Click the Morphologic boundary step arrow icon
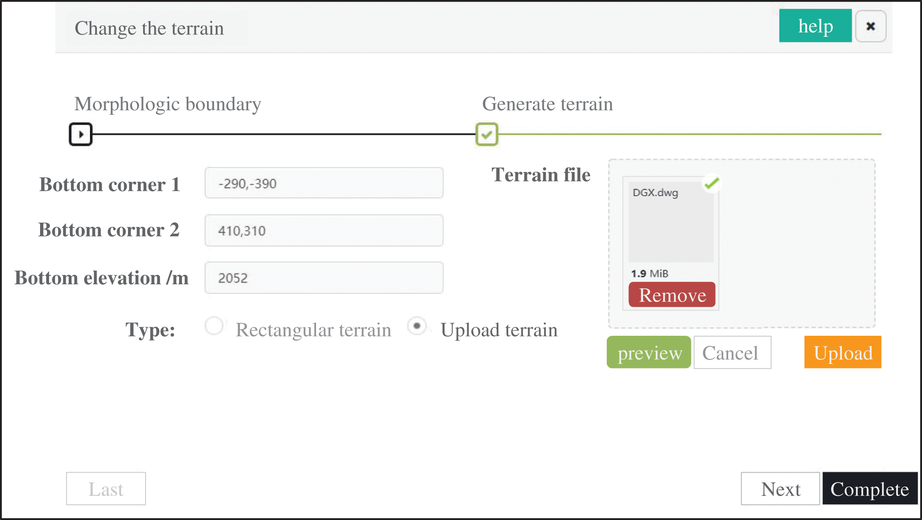The height and width of the screenshot is (520, 922). point(81,134)
